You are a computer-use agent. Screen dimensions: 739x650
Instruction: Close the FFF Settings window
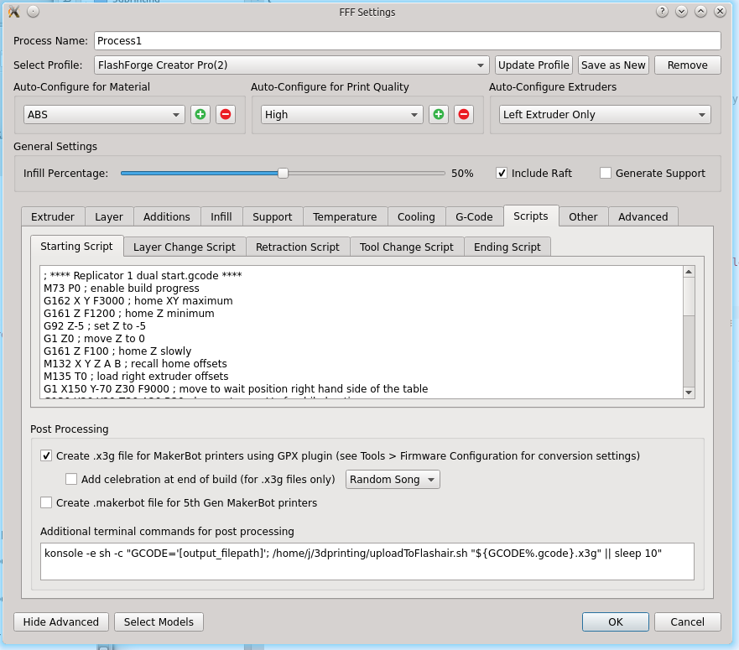721,12
